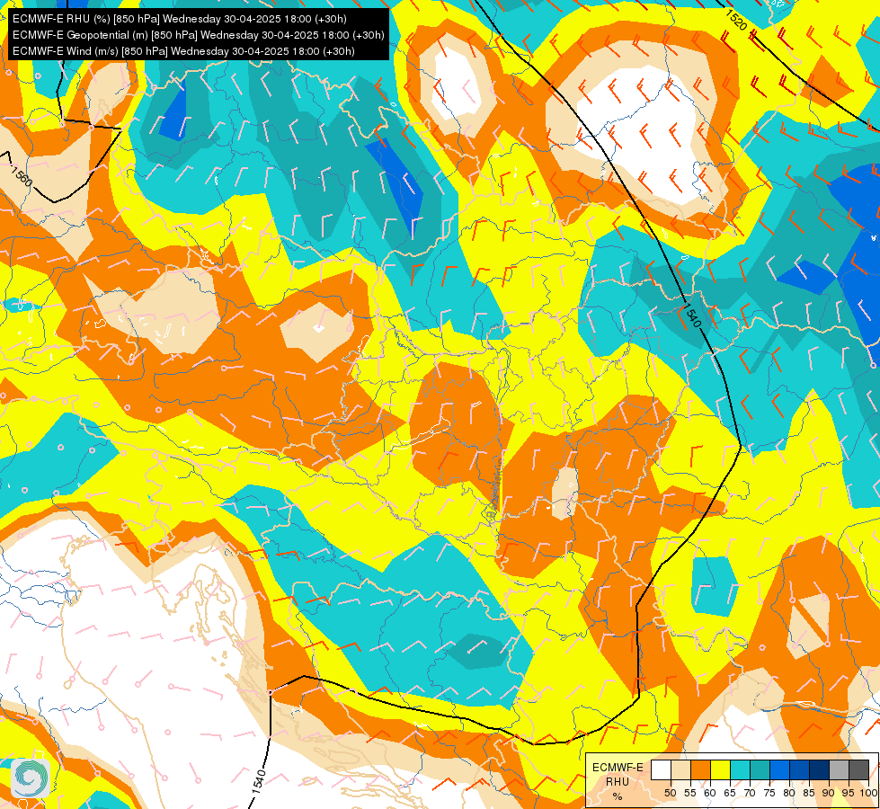The width and height of the screenshot is (880, 809).
Task: Click the bright blue 75-80 legend swatch
Action: coord(779,769)
